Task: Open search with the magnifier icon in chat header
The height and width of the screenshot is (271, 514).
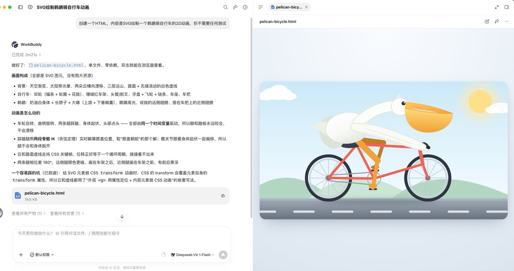Action: [226, 7]
